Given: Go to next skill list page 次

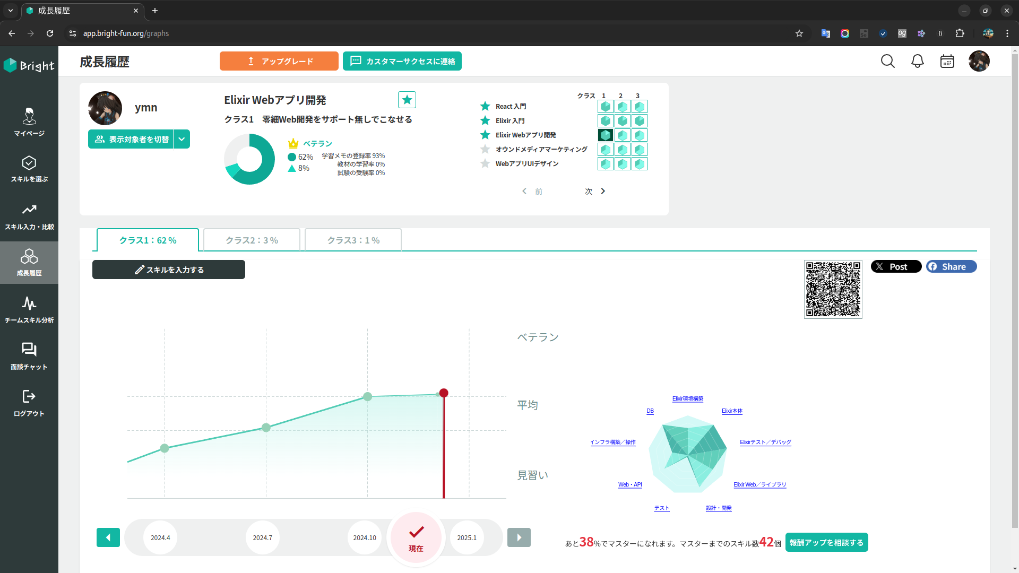Looking at the screenshot, I should 595,191.
